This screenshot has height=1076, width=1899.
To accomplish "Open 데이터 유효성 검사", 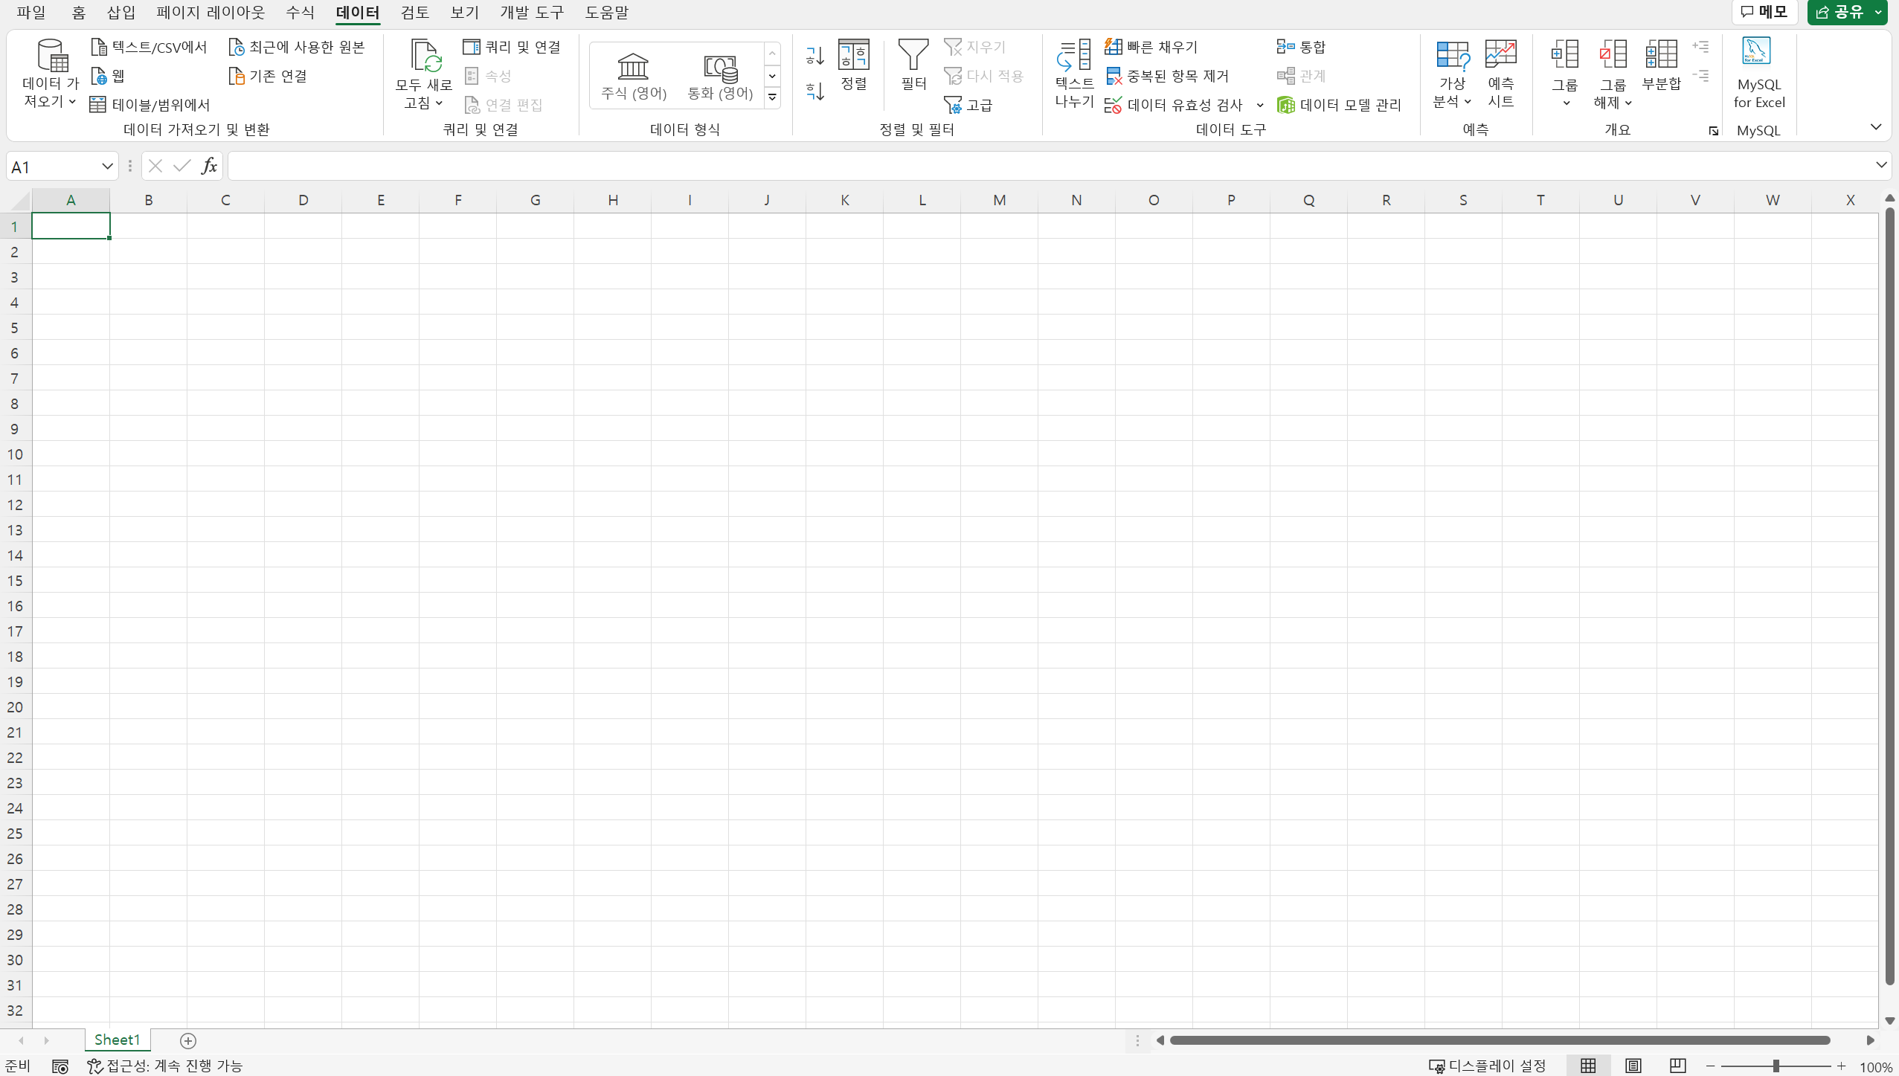I will click(1175, 105).
